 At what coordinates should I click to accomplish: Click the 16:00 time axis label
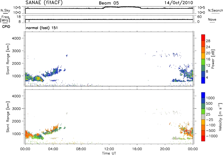tap(137, 149)
